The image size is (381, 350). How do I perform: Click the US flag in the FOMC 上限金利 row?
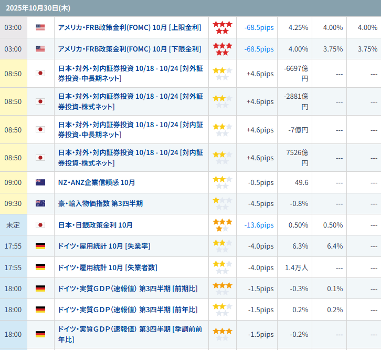pyautogui.click(x=40, y=27)
